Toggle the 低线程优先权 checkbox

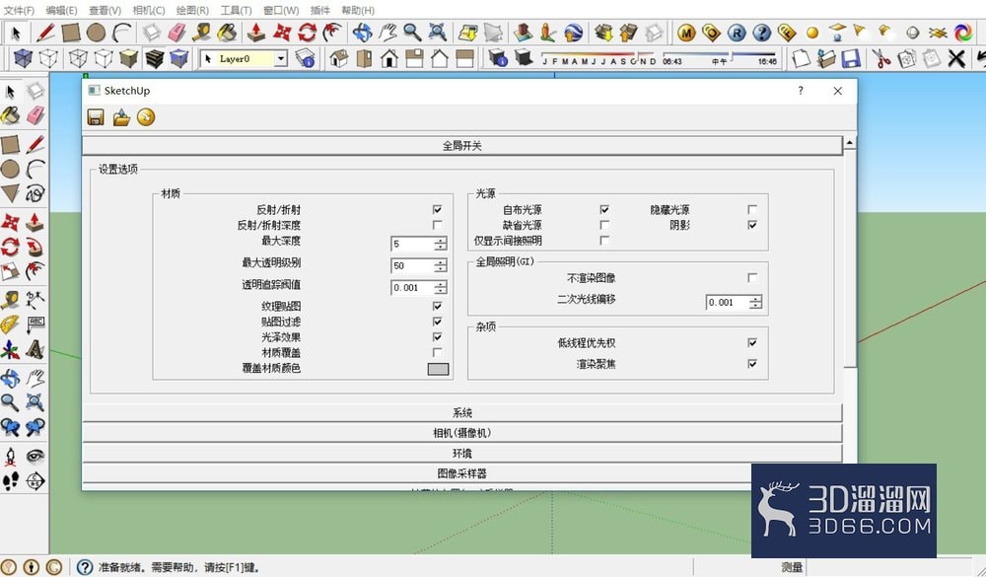coord(752,343)
